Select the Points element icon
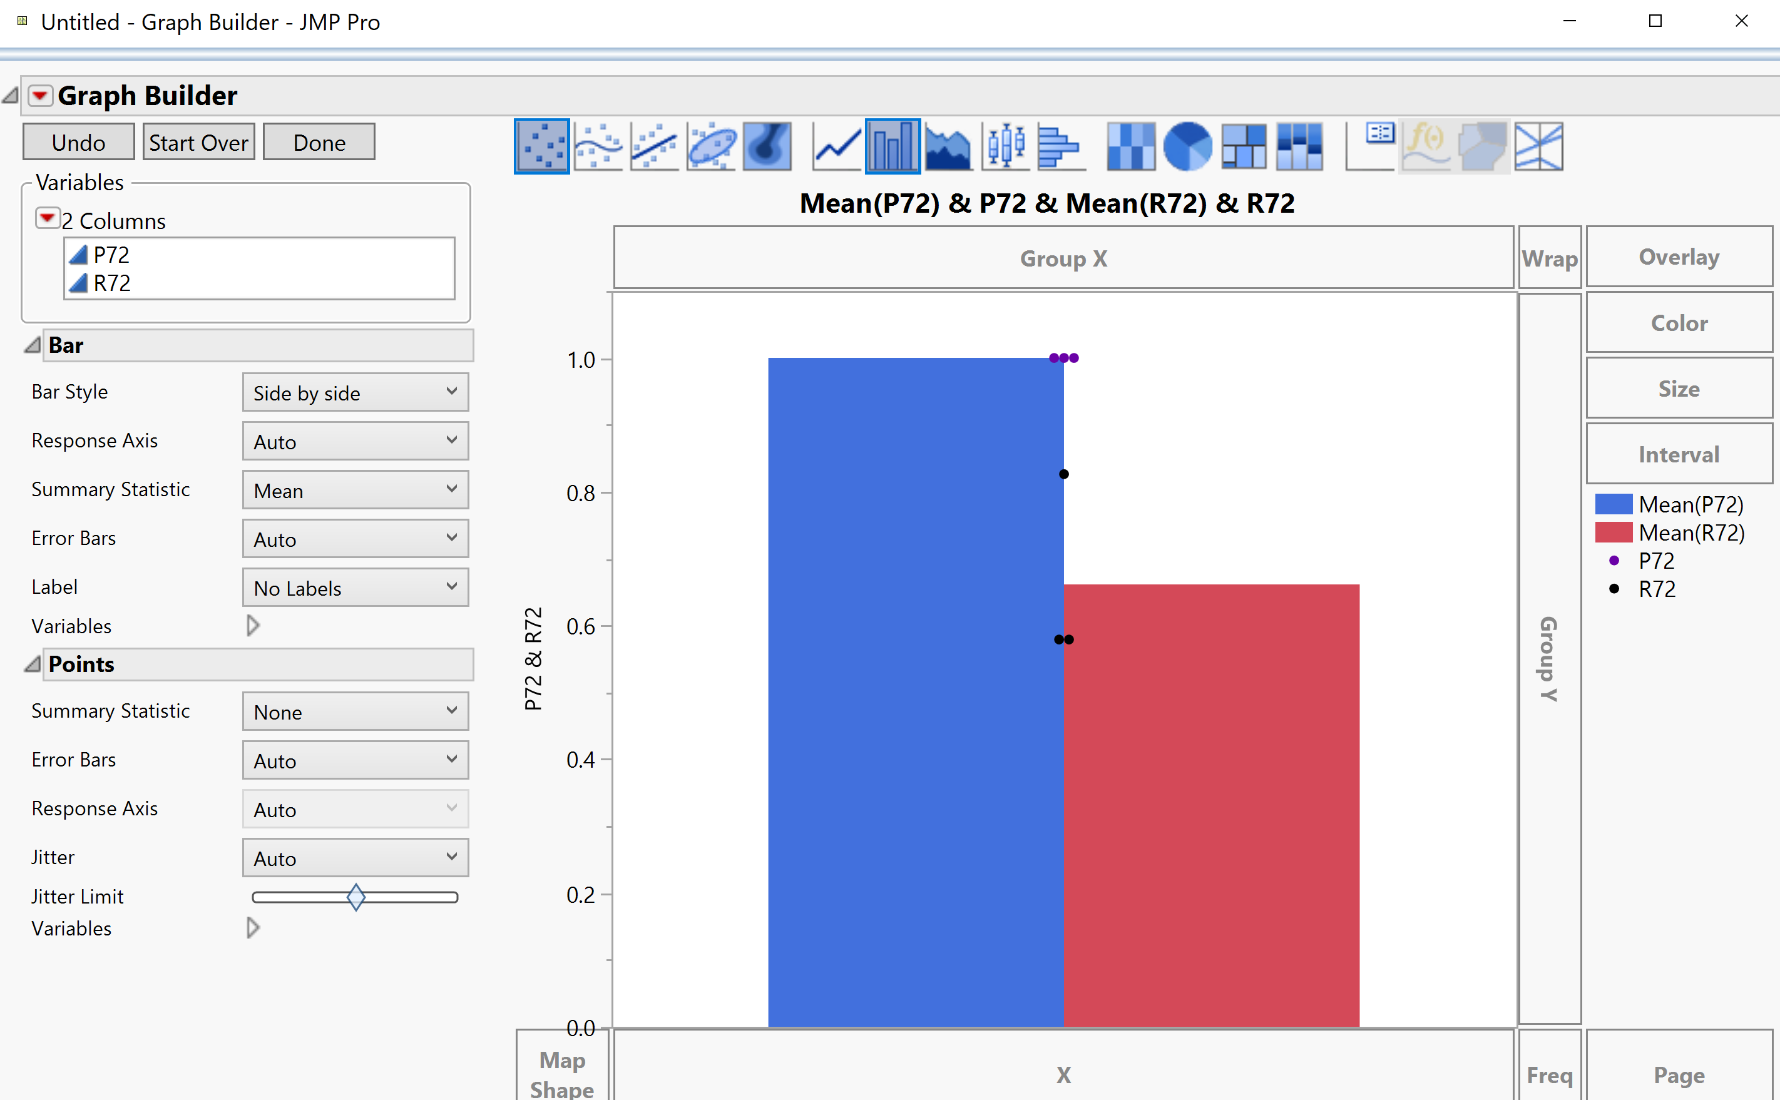 (x=541, y=146)
